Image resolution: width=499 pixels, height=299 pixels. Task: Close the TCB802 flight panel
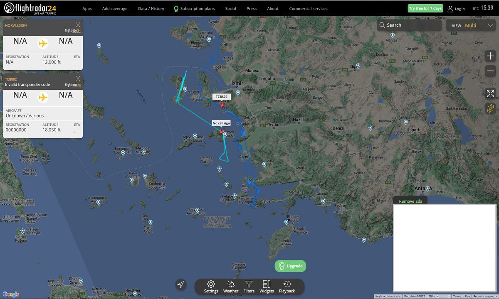click(x=78, y=78)
